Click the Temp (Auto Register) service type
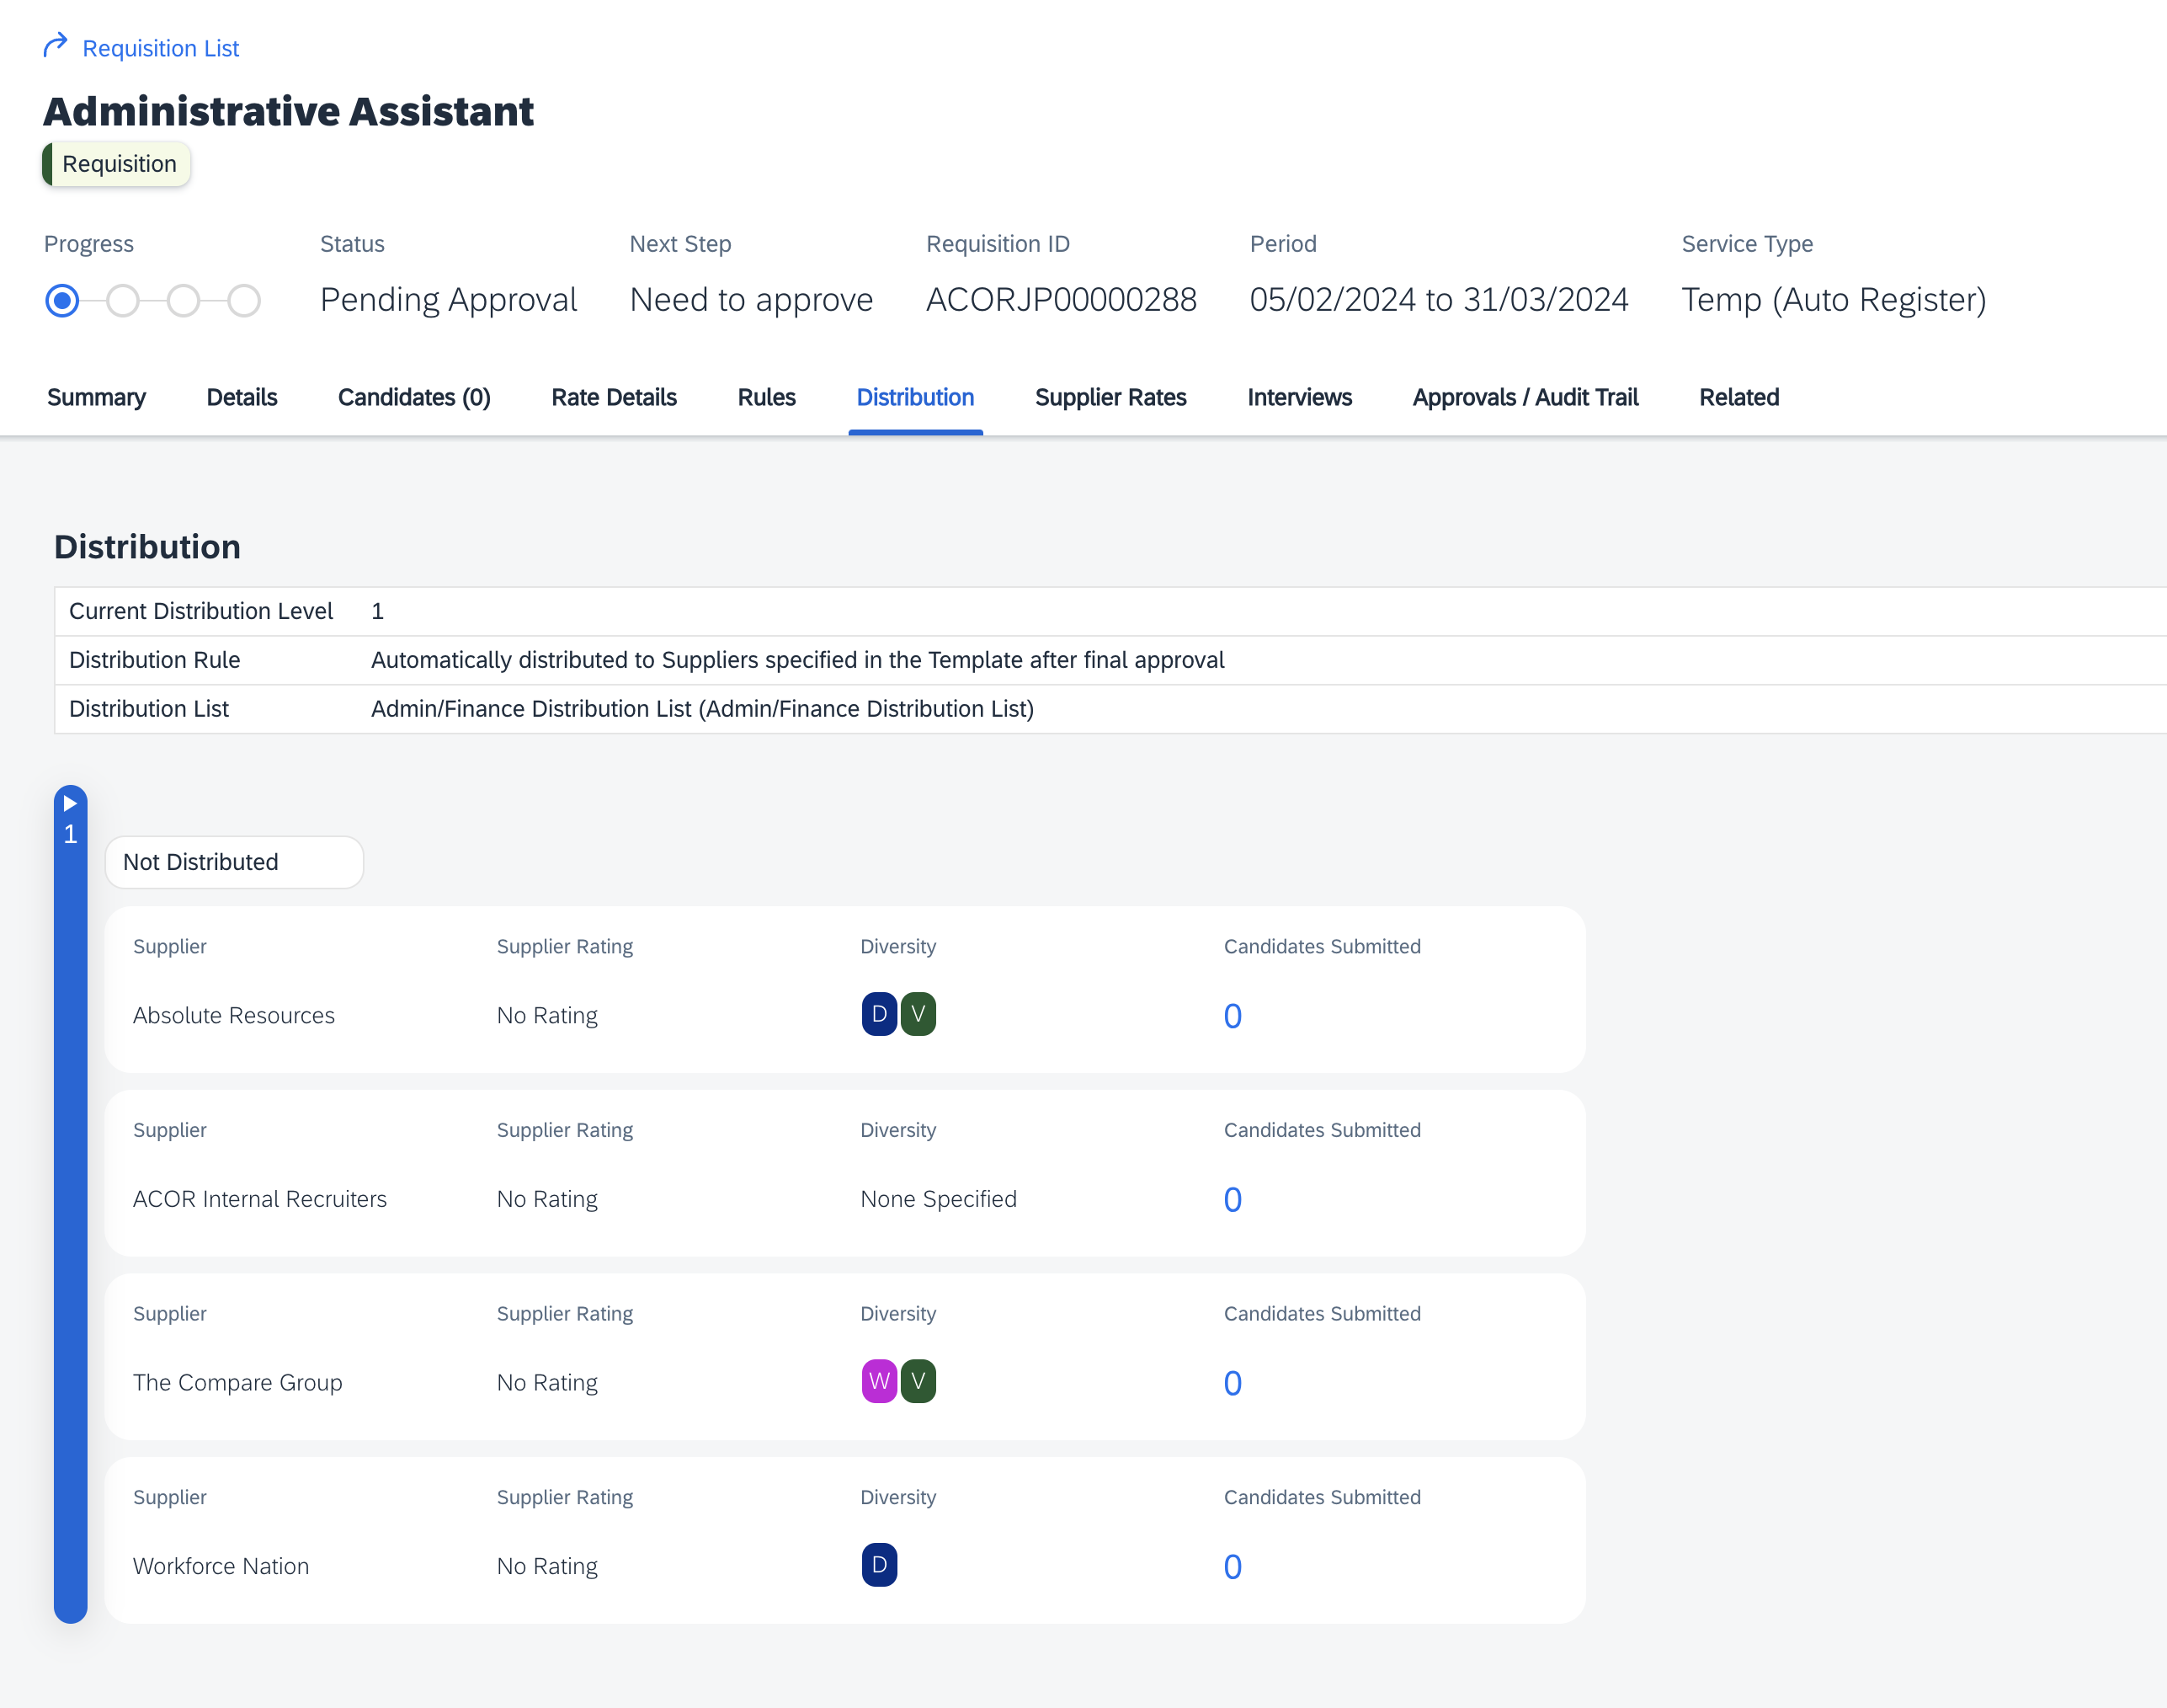 (x=1834, y=300)
